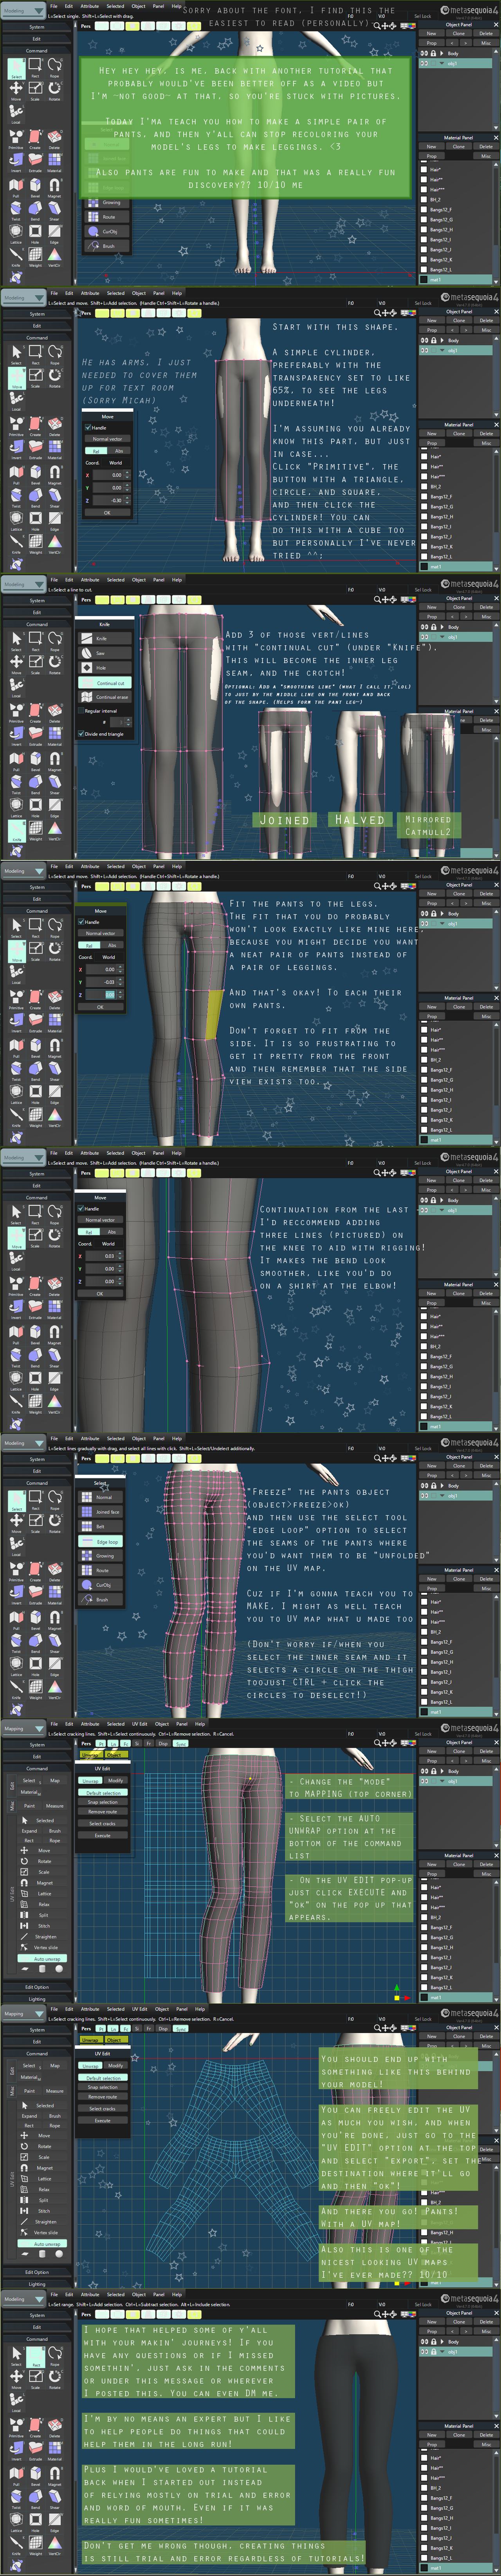The height and width of the screenshot is (2576, 501).
Task: Open UV Edit menu in 'Change the mode' screenshot
Action: click(x=140, y=1724)
